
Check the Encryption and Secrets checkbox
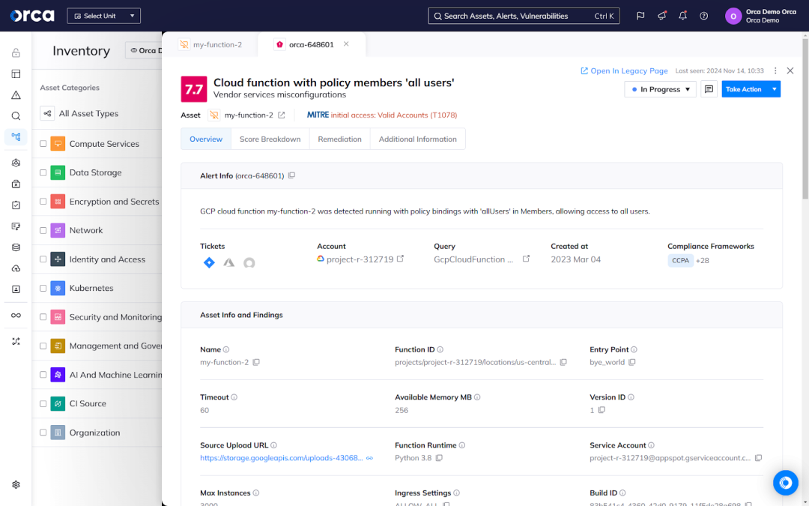tap(43, 202)
